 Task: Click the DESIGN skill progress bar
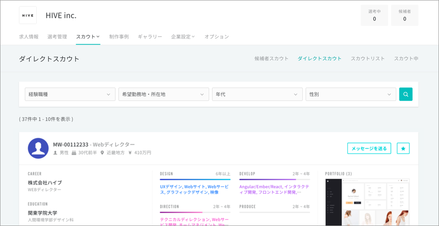tap(195, 179)
